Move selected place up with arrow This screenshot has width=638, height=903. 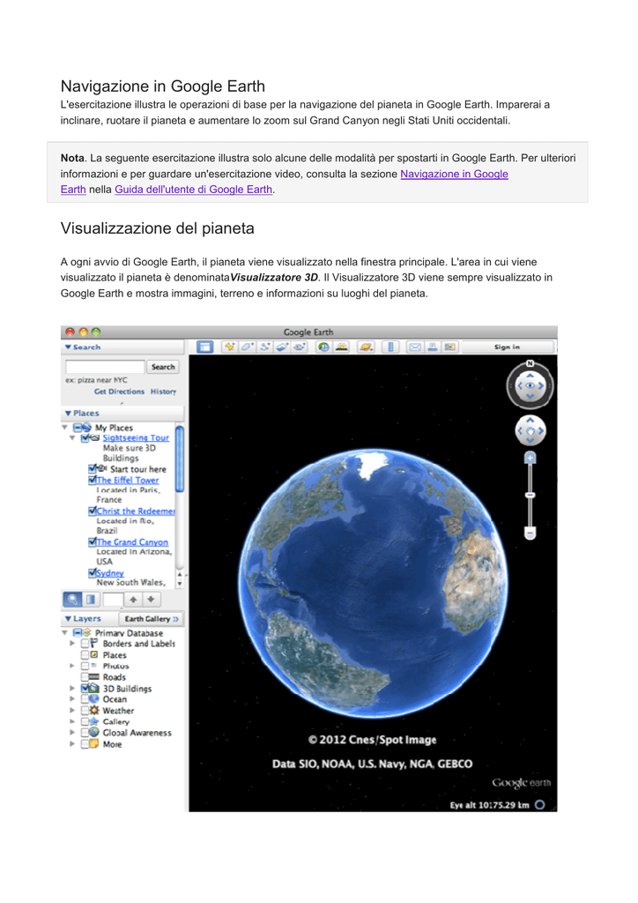pos(133,600)
